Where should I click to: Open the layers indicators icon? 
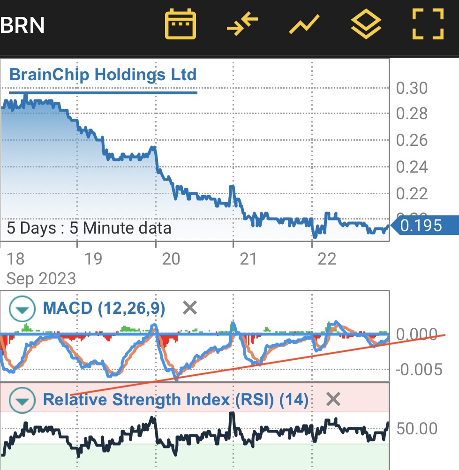point(366,23)
